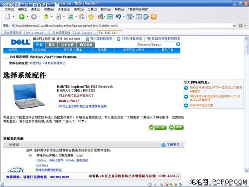Click the shopping cart icon beside 取回已保存的购物车
Viewport: 249px width, 187px height.
[149, 39]
